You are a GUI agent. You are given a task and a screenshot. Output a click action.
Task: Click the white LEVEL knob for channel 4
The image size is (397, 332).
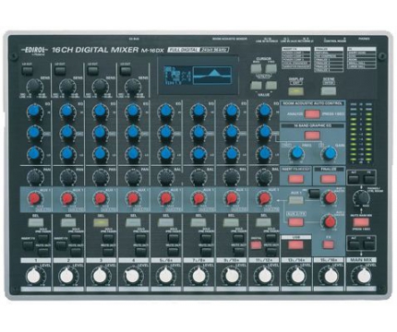[133, 276]
